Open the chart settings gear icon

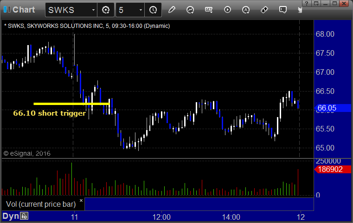click(x=106, y=10)
